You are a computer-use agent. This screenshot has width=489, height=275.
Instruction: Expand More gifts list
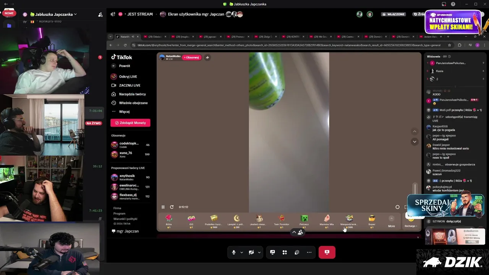[392, 222]
